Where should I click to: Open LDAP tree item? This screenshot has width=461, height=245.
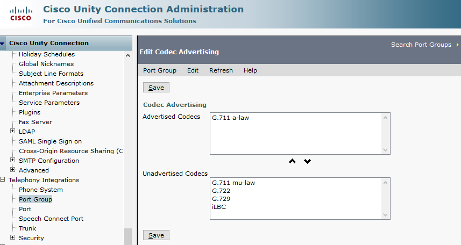tap(27, 132)
